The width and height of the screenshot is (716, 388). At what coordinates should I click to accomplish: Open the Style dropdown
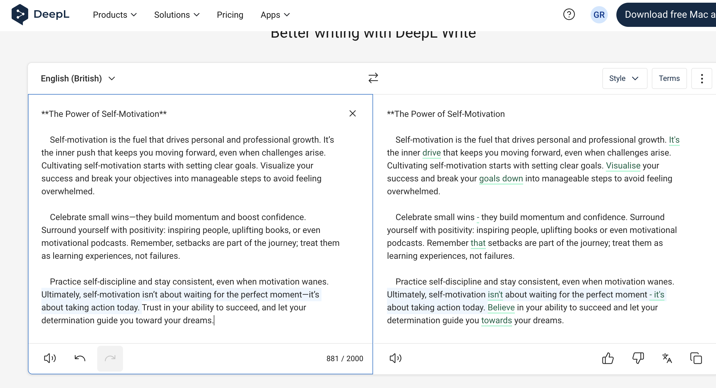tap(625, 78)
